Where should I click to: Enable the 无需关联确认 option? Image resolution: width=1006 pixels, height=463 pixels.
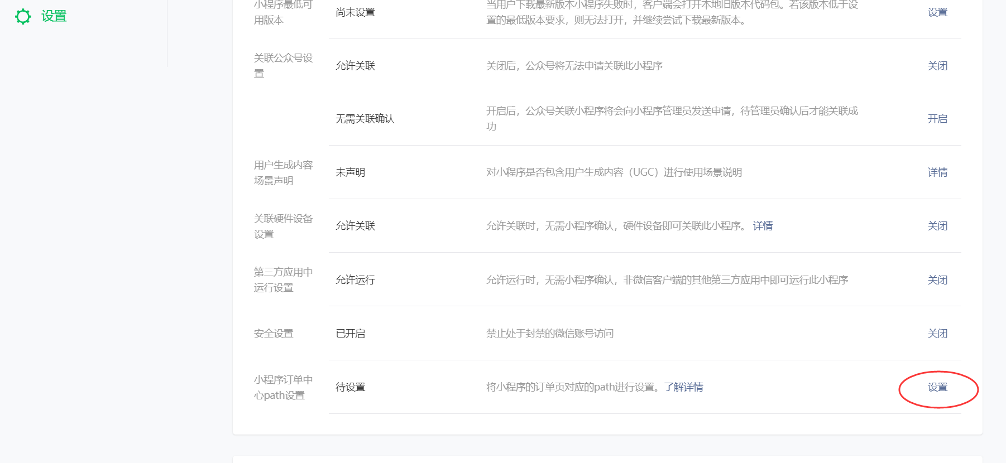tap(937, 119)
